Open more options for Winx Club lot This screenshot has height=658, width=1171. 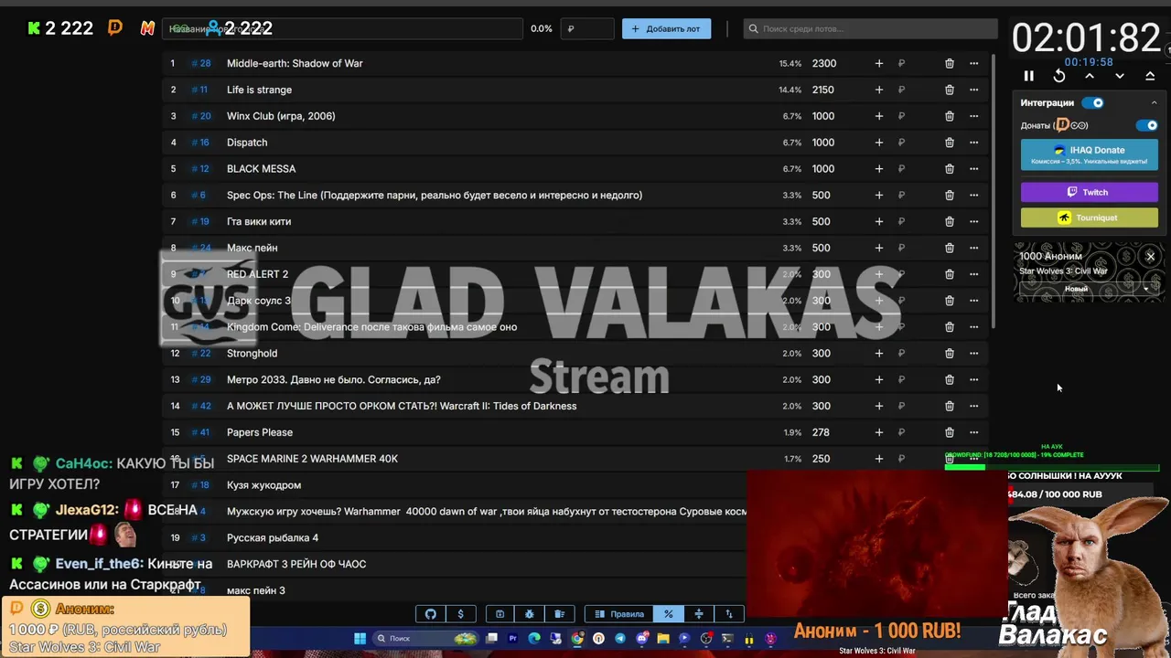973,116
